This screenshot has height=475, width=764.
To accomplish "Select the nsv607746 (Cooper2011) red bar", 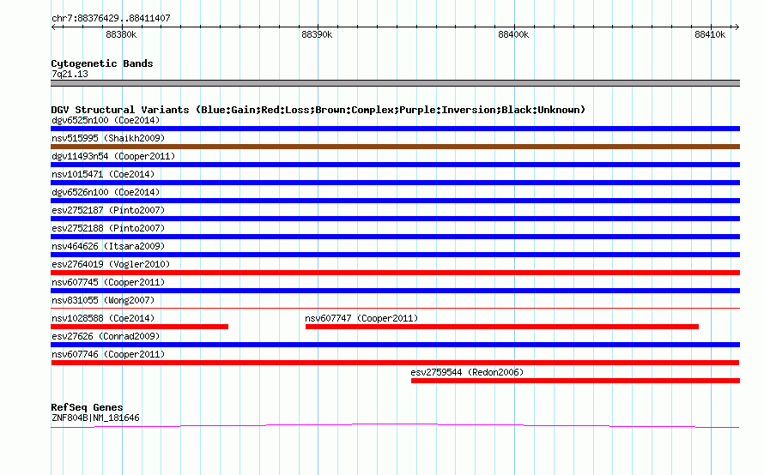I will pos(395,363).
